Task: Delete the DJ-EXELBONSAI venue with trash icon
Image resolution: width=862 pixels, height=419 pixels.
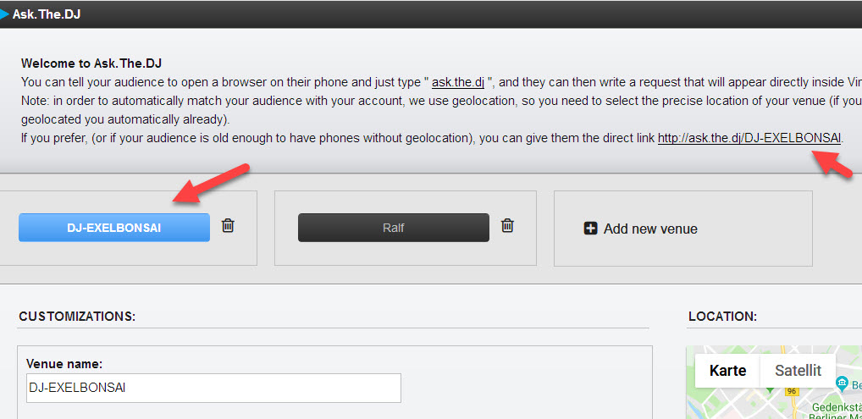Action: click(x=228, y=225)
